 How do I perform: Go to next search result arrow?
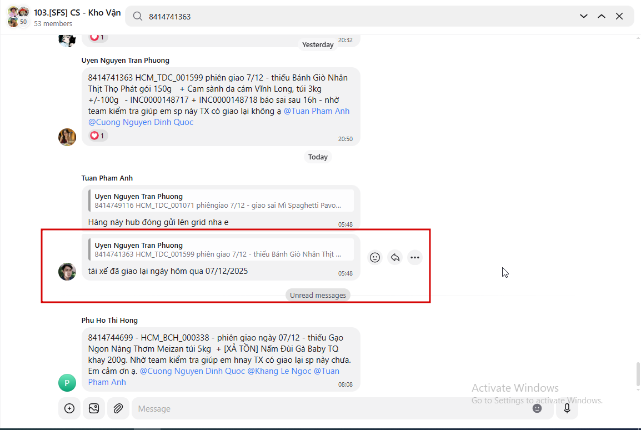click(x=584, y=16)
